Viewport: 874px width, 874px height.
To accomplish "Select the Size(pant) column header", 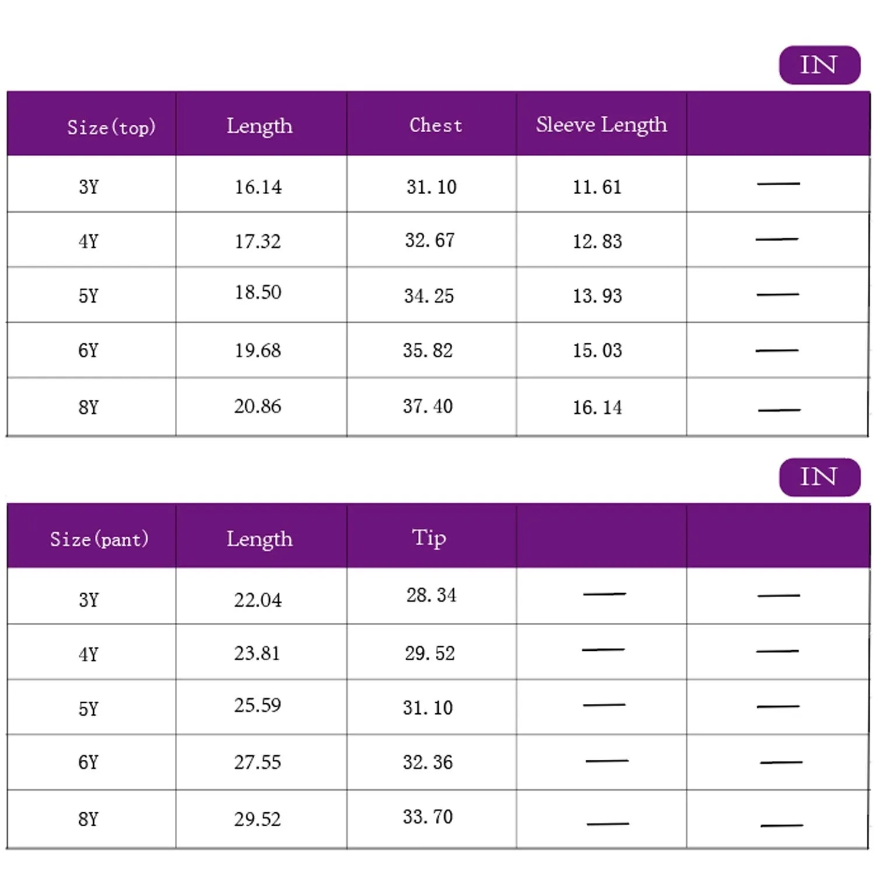I will [x=99, y=539].
